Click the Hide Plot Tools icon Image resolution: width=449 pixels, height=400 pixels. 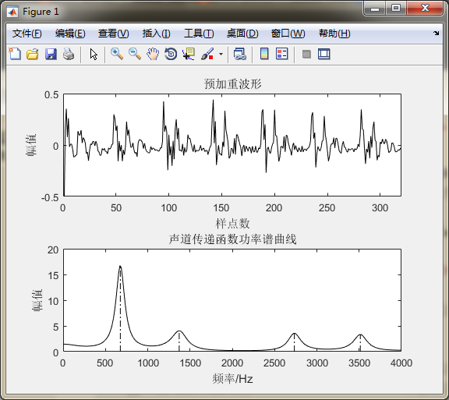(306, 54)
